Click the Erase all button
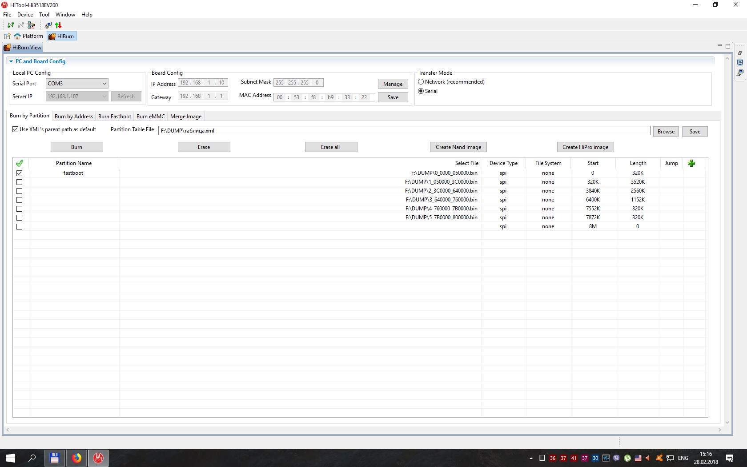 tap(331, 147)
